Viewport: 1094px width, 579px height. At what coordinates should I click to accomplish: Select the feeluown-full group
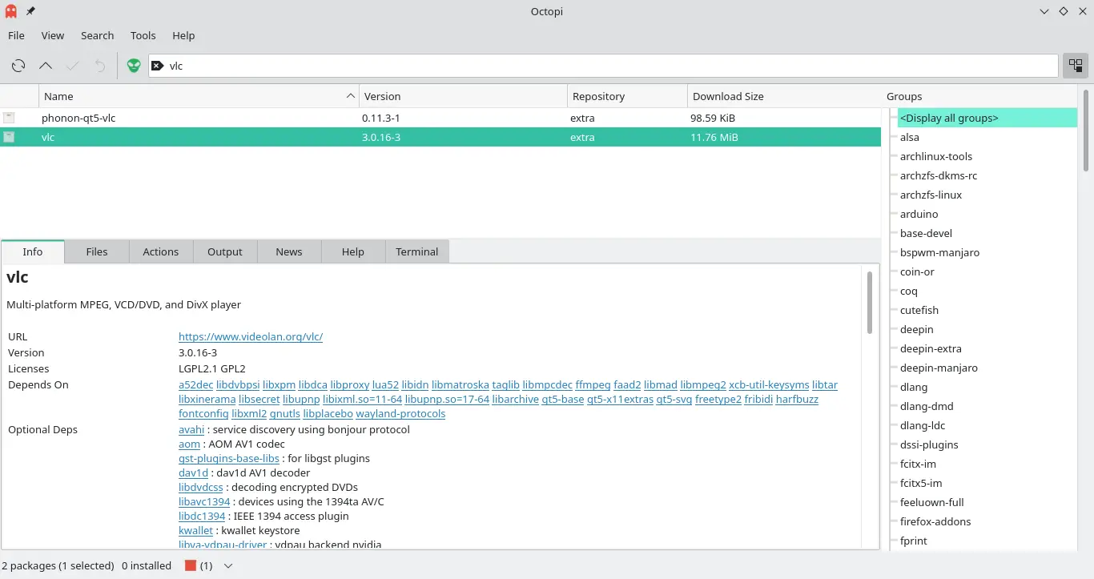pos(932,502)
